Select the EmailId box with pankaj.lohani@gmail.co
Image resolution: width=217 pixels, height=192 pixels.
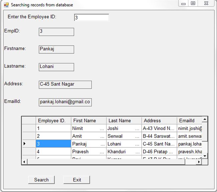pos(65,102)
